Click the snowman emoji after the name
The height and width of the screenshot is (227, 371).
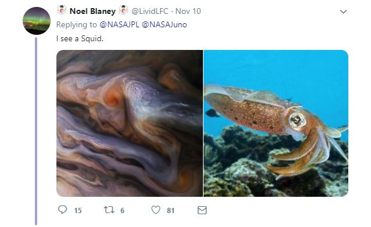coord(123,10)
